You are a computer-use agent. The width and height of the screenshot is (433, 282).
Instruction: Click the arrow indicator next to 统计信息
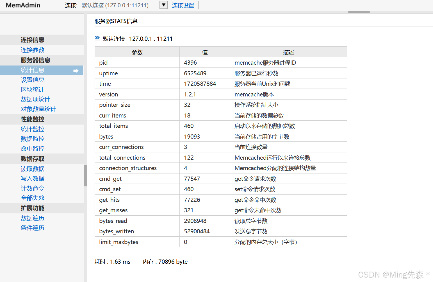76,71
